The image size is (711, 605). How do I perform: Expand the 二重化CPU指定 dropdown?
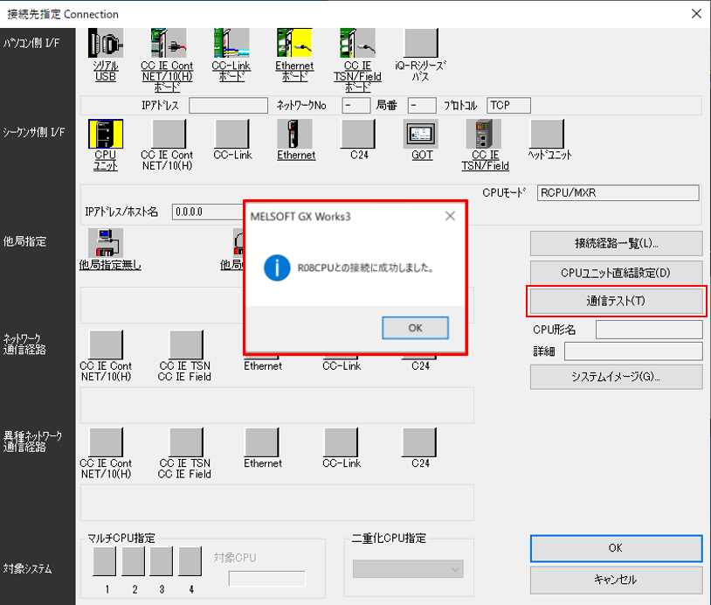(x=407, y=569)
